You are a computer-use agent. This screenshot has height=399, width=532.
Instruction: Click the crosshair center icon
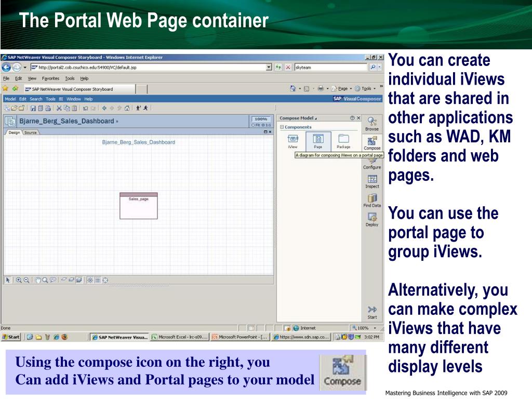tap(105, 280)
